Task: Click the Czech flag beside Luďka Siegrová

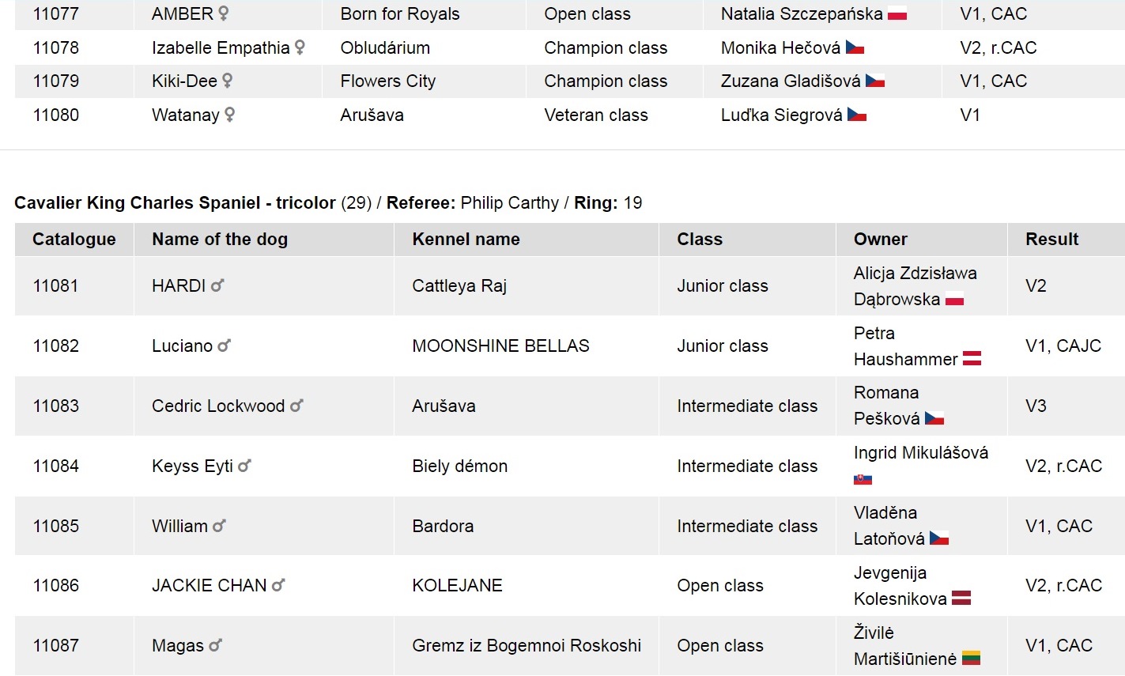Action: tap(857, 115)
